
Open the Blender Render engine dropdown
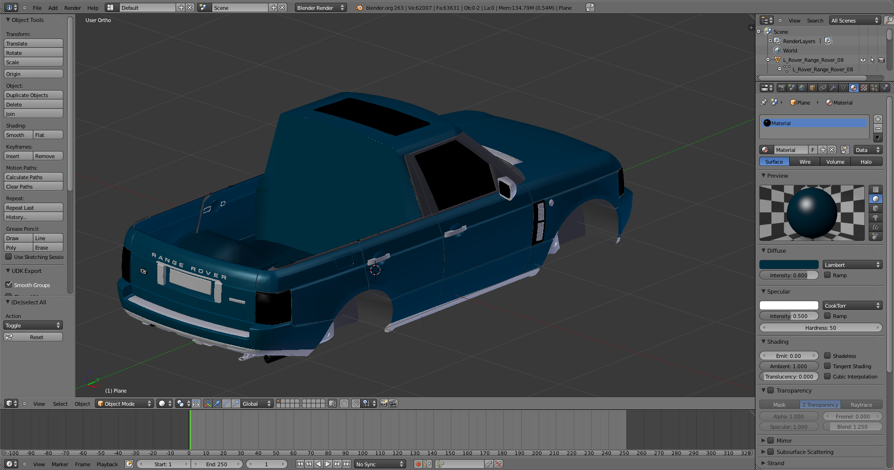point(321,8)
